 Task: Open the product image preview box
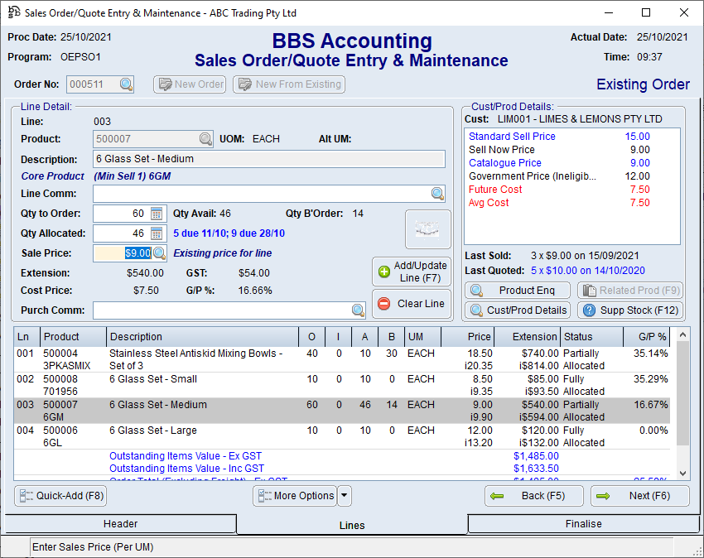point(427,229)
